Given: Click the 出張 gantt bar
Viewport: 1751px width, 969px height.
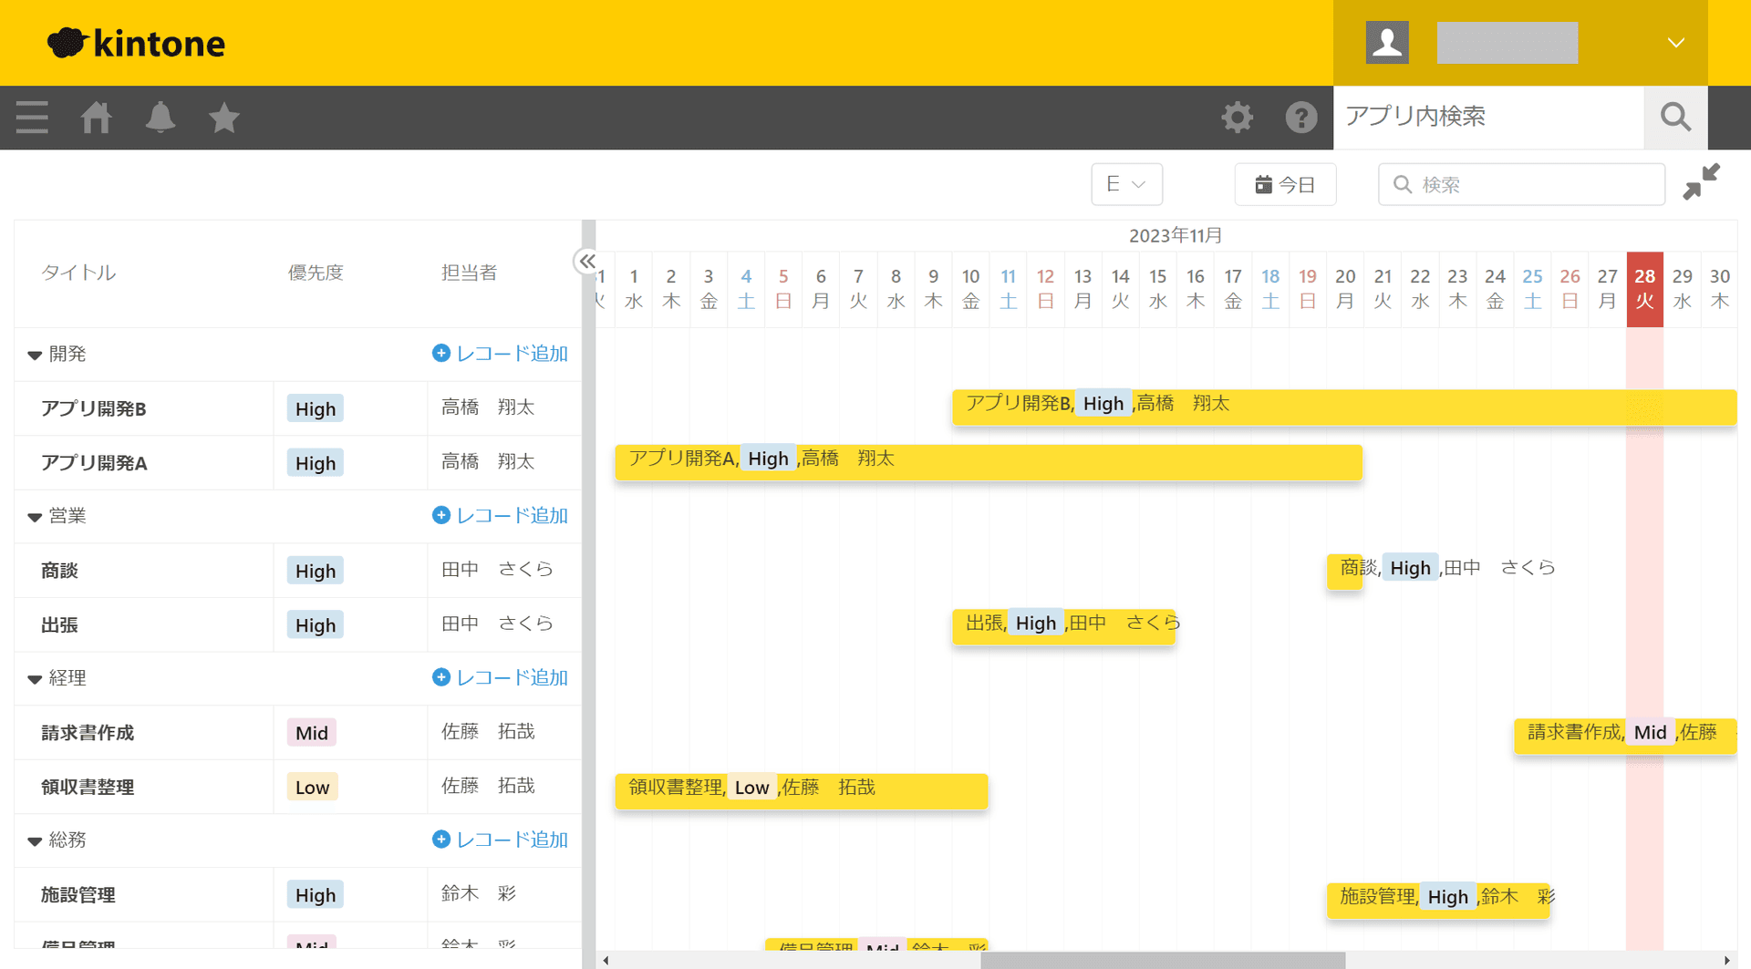Looking at the screenshot, I should (x=1063, y=626).
